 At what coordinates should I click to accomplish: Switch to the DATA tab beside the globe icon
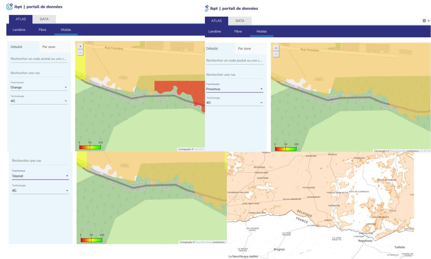pos(239,21)
